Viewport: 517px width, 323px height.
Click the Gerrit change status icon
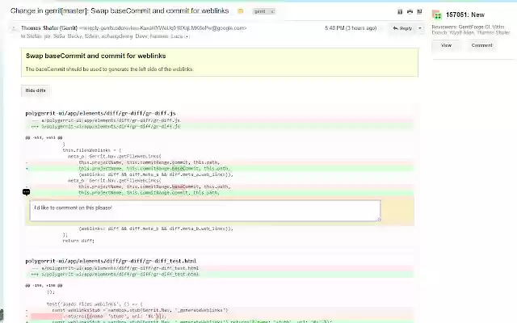tap(437, 15)
